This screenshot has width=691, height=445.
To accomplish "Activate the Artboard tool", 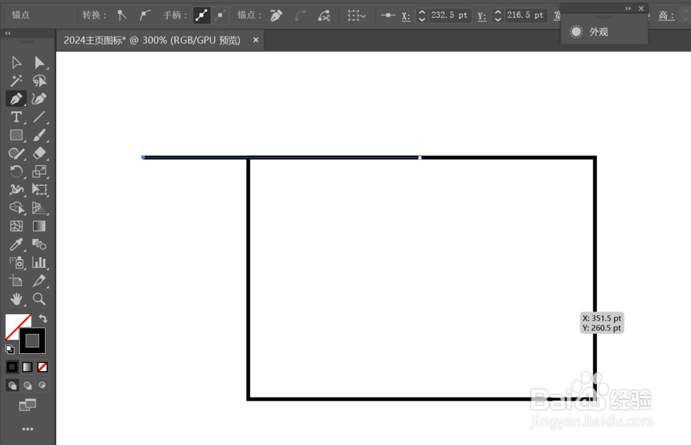I will click(17, 281).
